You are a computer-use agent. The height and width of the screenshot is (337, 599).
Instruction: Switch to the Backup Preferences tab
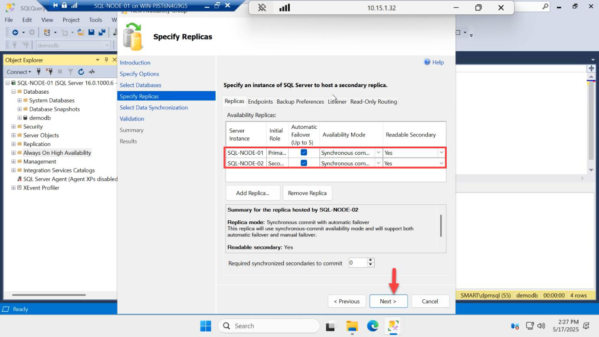point(300,101)
